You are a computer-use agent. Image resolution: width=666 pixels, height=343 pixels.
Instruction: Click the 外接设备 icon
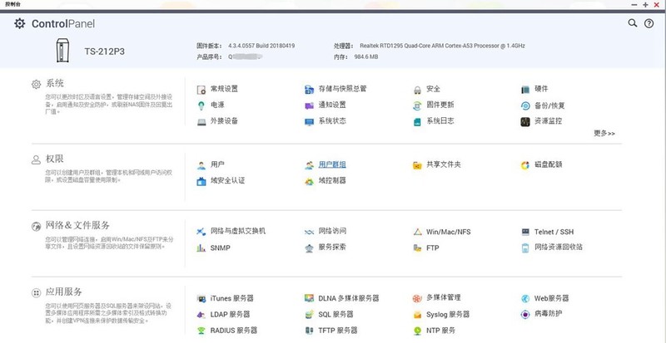pos(201,122)
